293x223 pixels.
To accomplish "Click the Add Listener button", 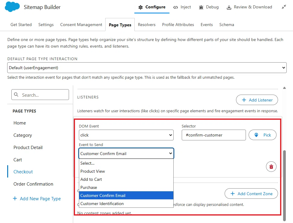I will 257,100.
